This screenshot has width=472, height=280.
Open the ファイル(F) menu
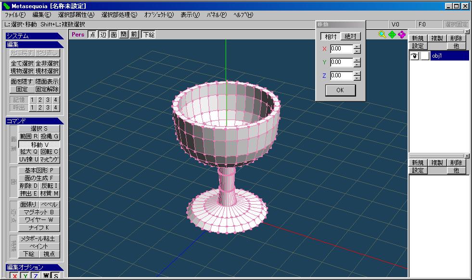point(15,15)
